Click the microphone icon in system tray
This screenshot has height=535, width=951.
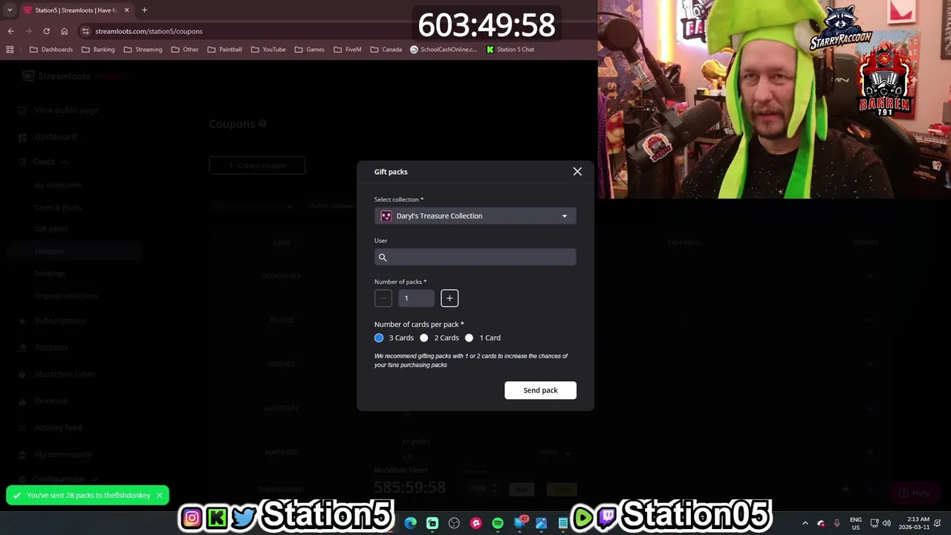click(x=837, y=523)
